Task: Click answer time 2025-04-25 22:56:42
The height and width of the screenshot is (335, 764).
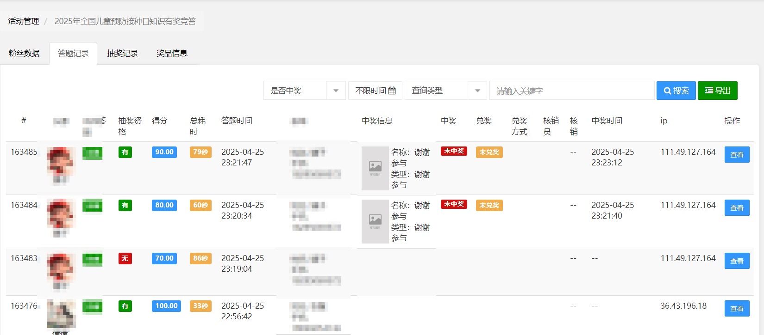Action: [x=243, y=311]
